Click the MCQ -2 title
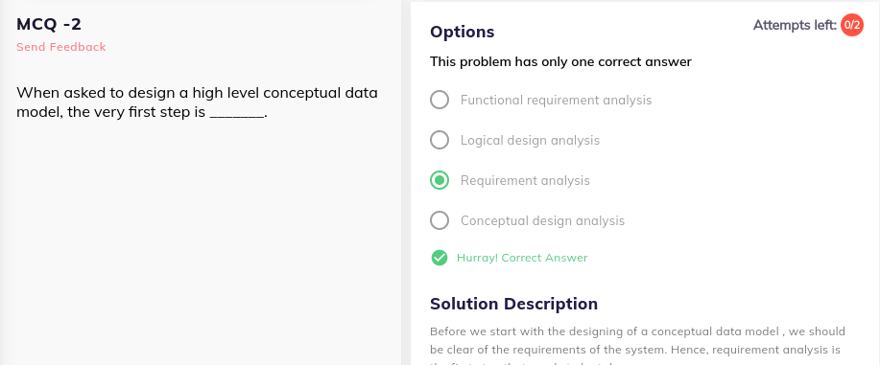The width and height of the screenshot is (880, 365). pos(49,24)
